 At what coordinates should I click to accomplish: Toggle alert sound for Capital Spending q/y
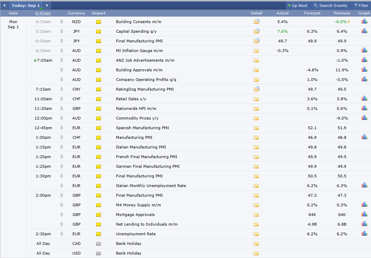click(61, 31)
